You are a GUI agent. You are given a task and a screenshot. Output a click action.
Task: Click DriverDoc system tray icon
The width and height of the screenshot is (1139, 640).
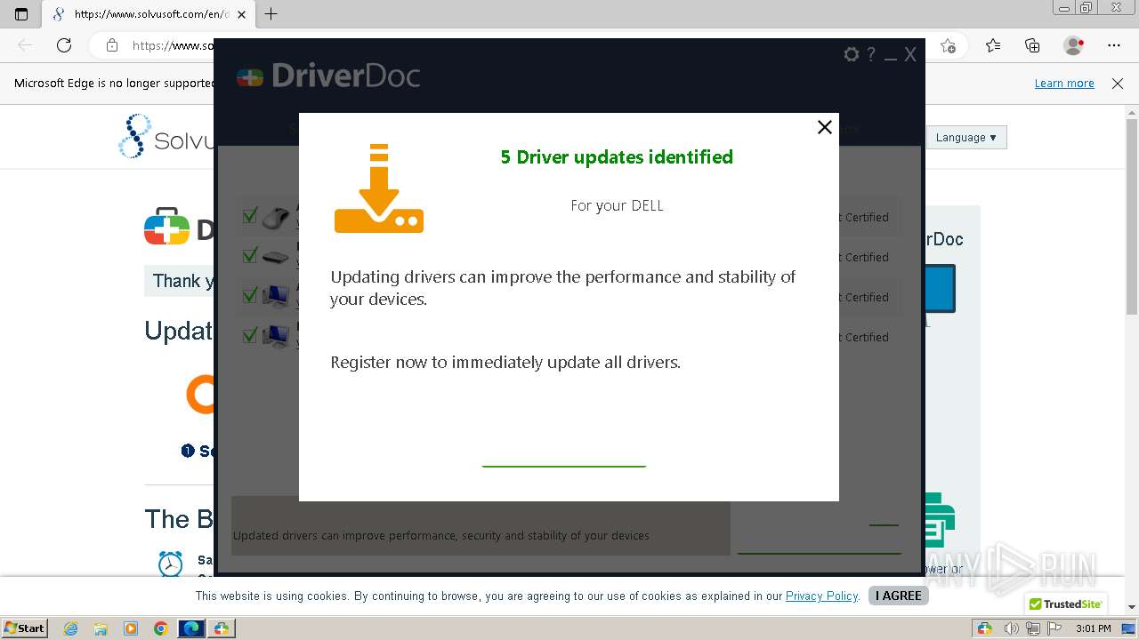984,628
